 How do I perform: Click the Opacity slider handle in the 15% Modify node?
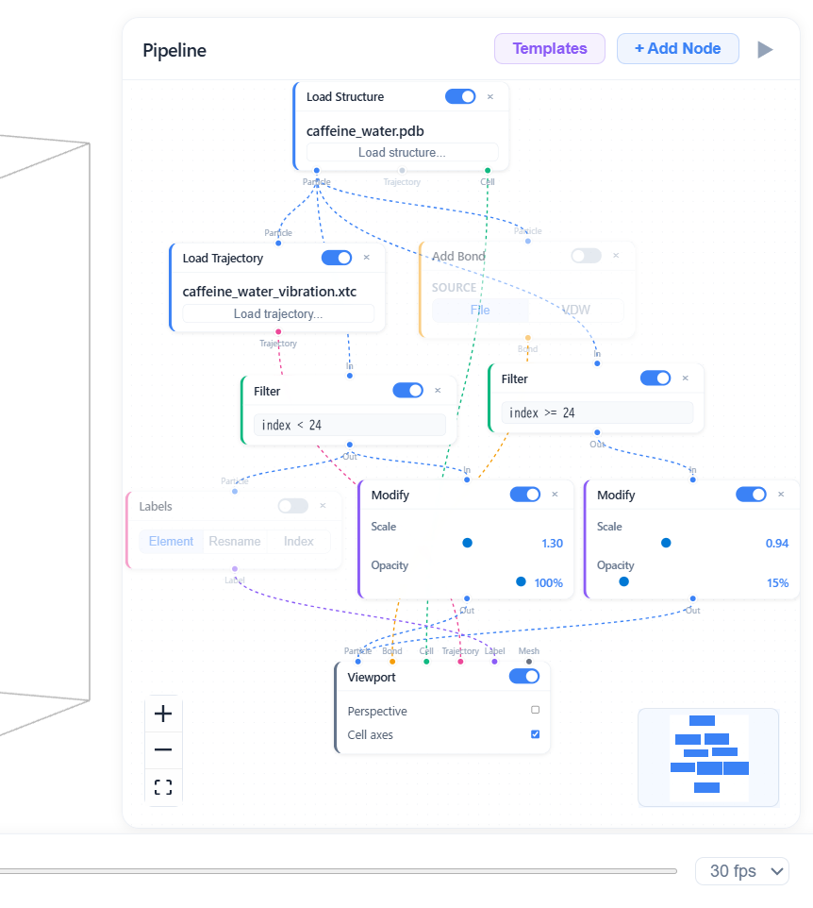tap(623, 582)
